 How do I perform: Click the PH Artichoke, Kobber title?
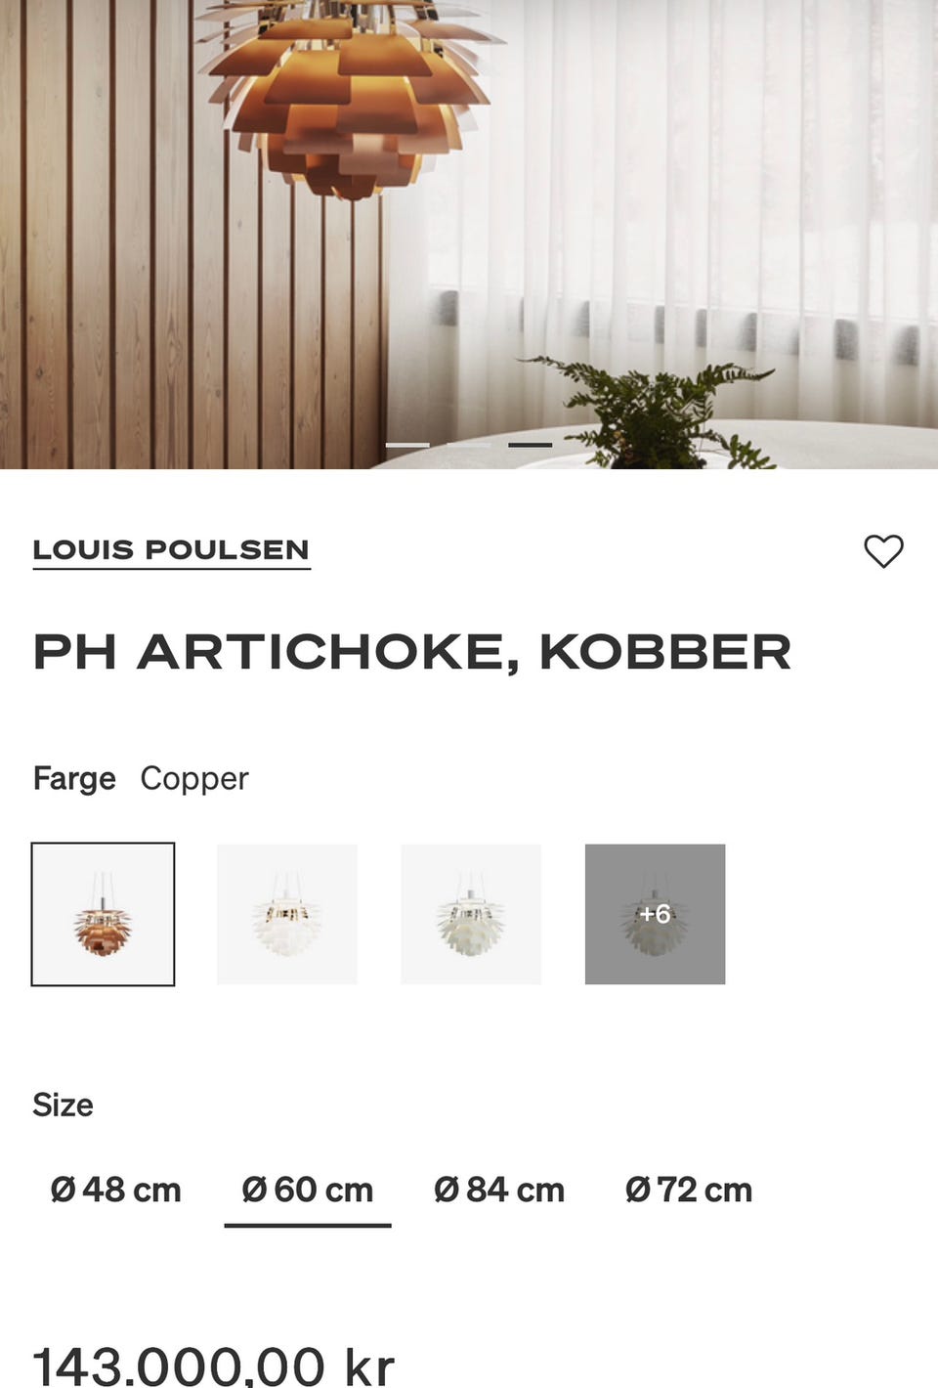point(411,652)
